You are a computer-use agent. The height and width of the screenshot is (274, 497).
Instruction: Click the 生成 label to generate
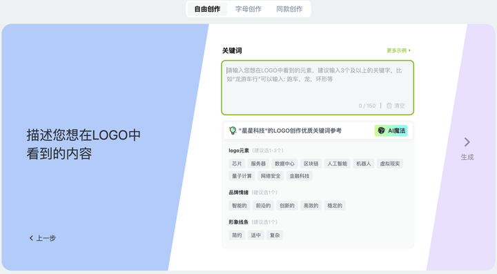tap(467, 157)
